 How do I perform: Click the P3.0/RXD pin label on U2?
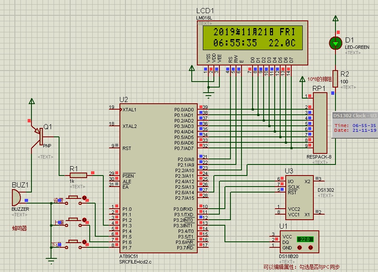click(183, 209)
